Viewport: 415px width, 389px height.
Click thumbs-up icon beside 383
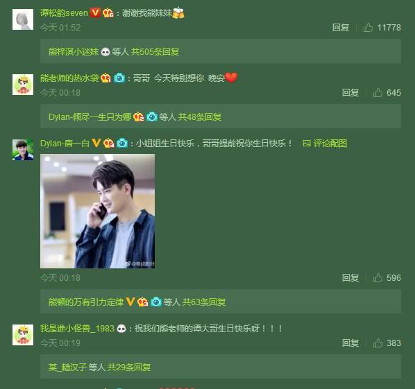pos(378,343)
